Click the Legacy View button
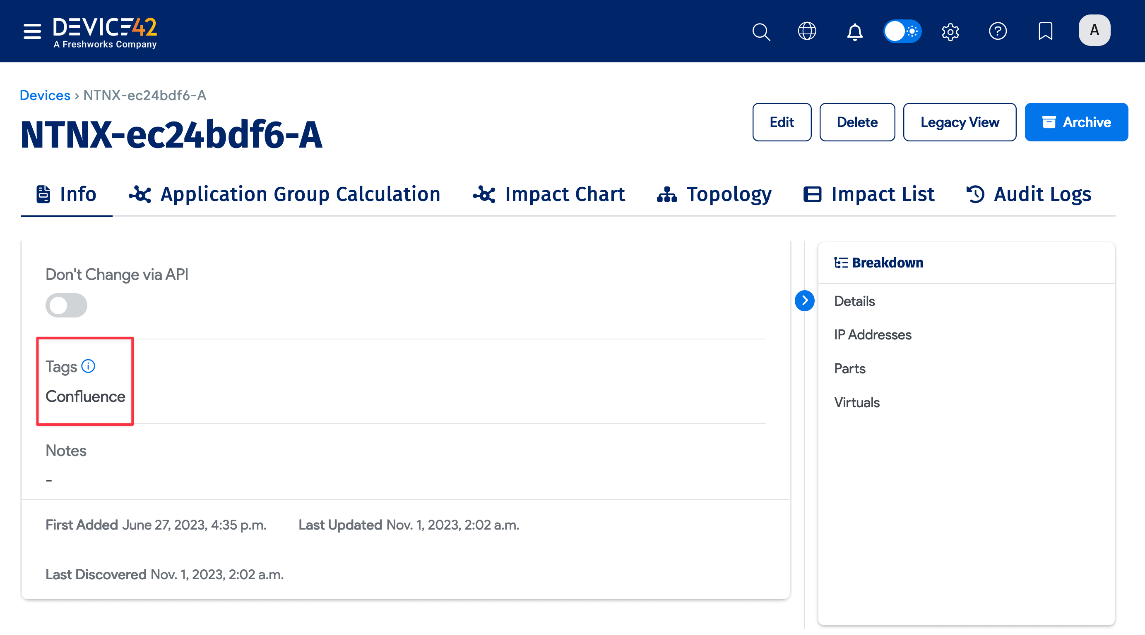1145x635 pixels. (959, 122)
